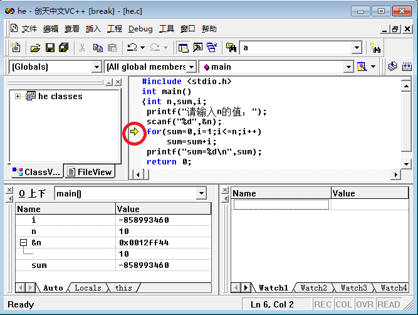The height and width of the screenshot is (315, 418).
Task: Open the 编辑 menu
Action: pos(51,29)
